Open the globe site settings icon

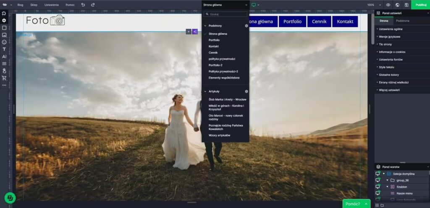coord(397,5)
